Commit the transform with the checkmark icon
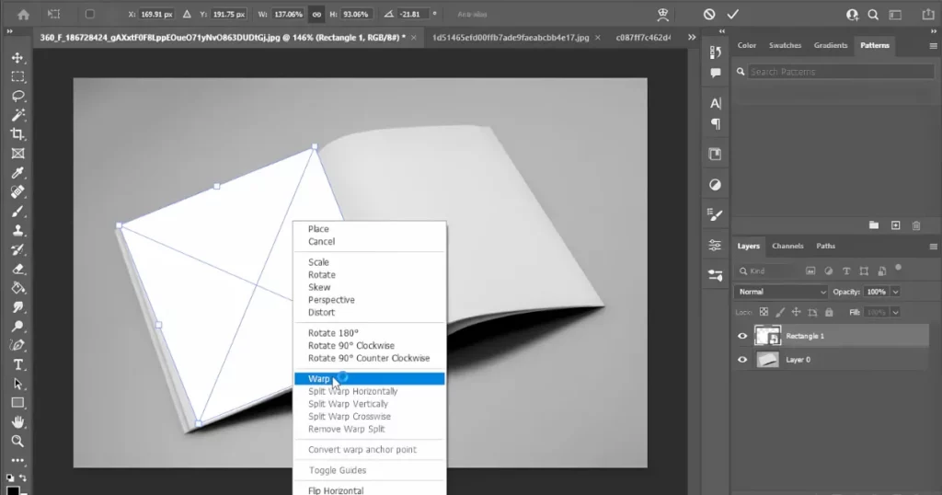 tap(733, 14)
